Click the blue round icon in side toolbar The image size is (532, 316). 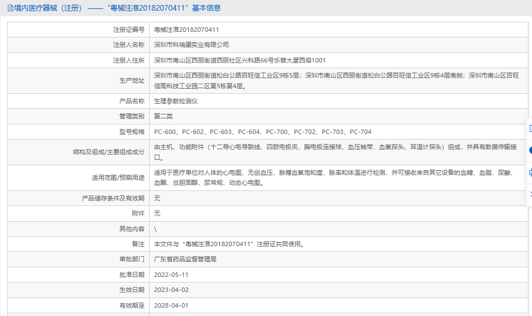click(530, 150)
